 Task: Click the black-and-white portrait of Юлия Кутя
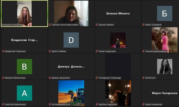[164, 67]
